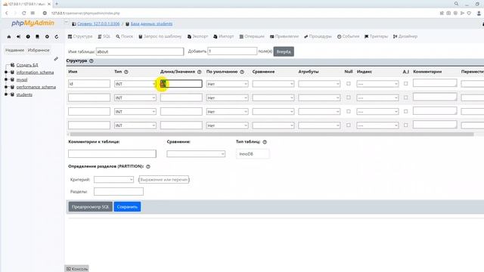Open table Сравнение collation dropdown
The image size is (484, 272).
tap(196, 154)
